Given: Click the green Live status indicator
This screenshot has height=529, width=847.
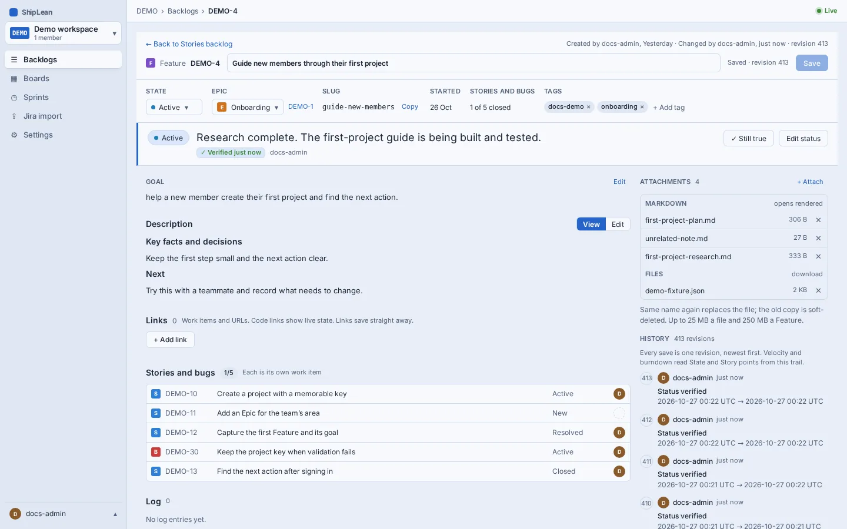Looking at the screenshot, I should [826, 11].
